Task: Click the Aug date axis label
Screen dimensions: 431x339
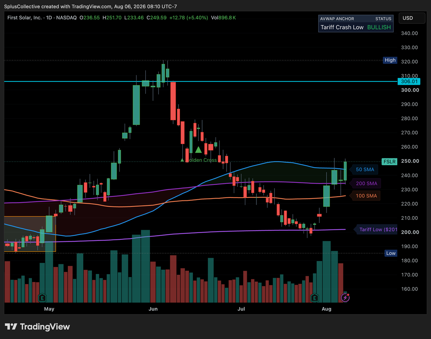Action: coord(326,309)
